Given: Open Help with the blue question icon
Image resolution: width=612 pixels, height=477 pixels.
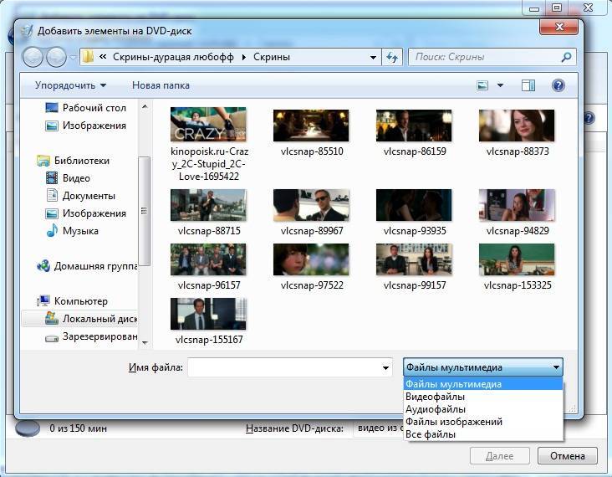Looking at the screenshot, I should [558, 85].
